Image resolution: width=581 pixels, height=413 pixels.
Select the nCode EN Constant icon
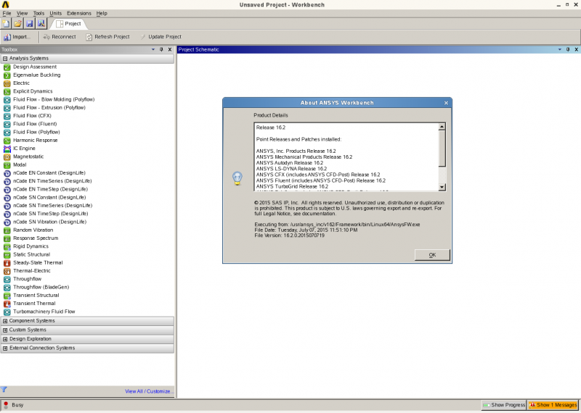pos(7,173)
